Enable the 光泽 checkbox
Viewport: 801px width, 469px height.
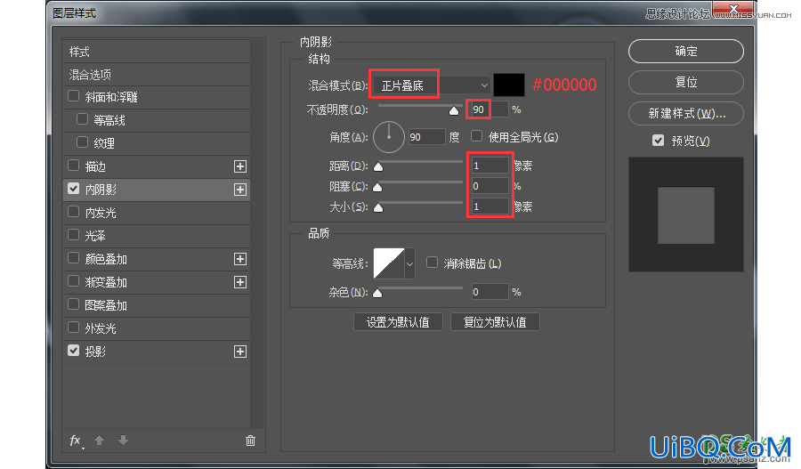[x=74, y=235]
